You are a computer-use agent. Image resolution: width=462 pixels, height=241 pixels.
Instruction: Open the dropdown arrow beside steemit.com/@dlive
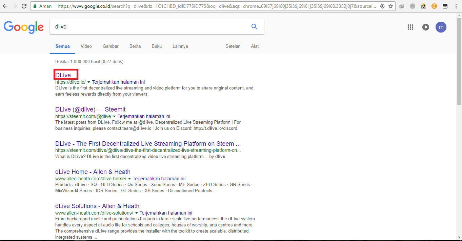tap(115, 116)
